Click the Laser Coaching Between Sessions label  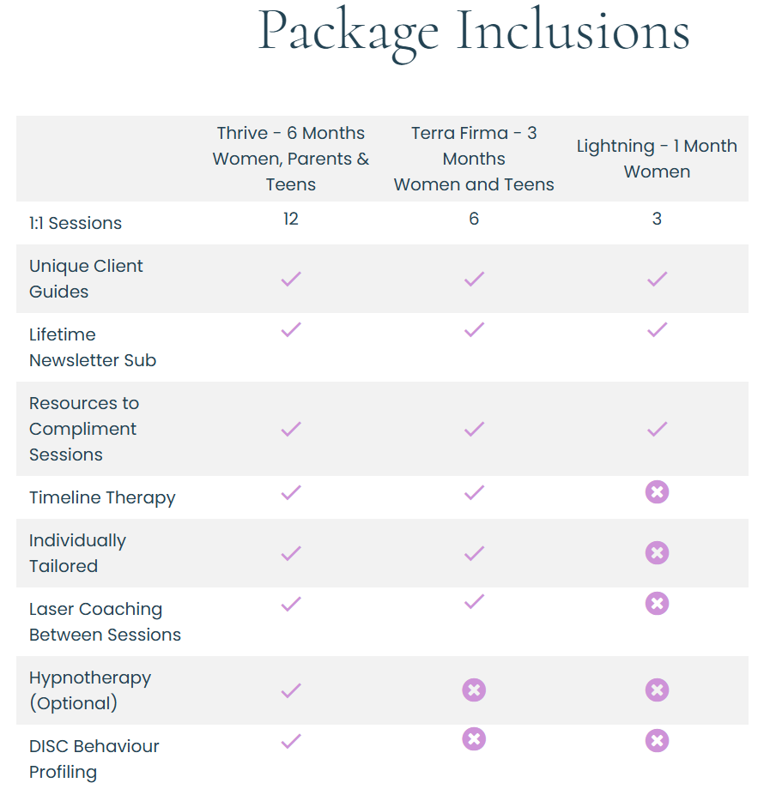105,622
